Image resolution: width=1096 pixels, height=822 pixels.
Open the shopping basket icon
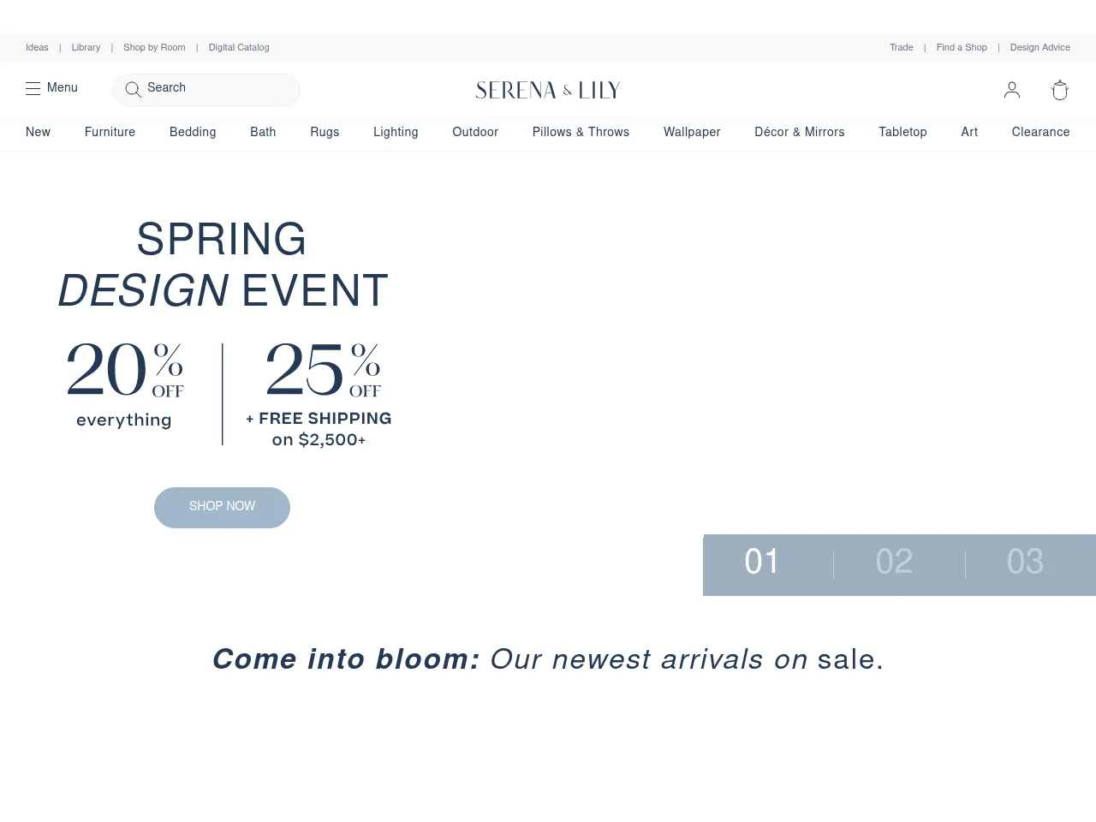[x=1060, y=90]
